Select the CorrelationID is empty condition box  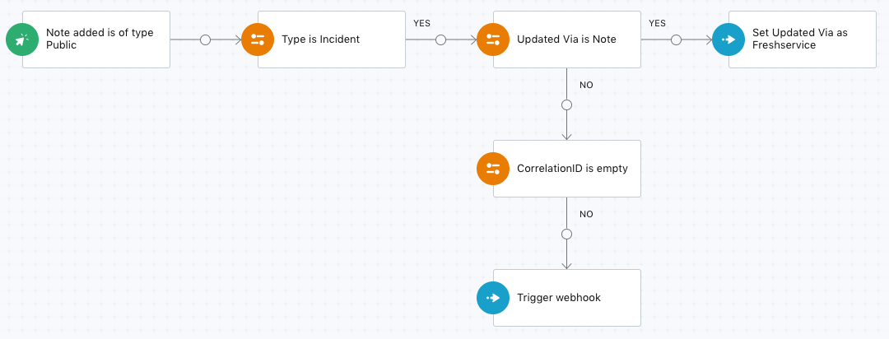(x=567, y=169)
